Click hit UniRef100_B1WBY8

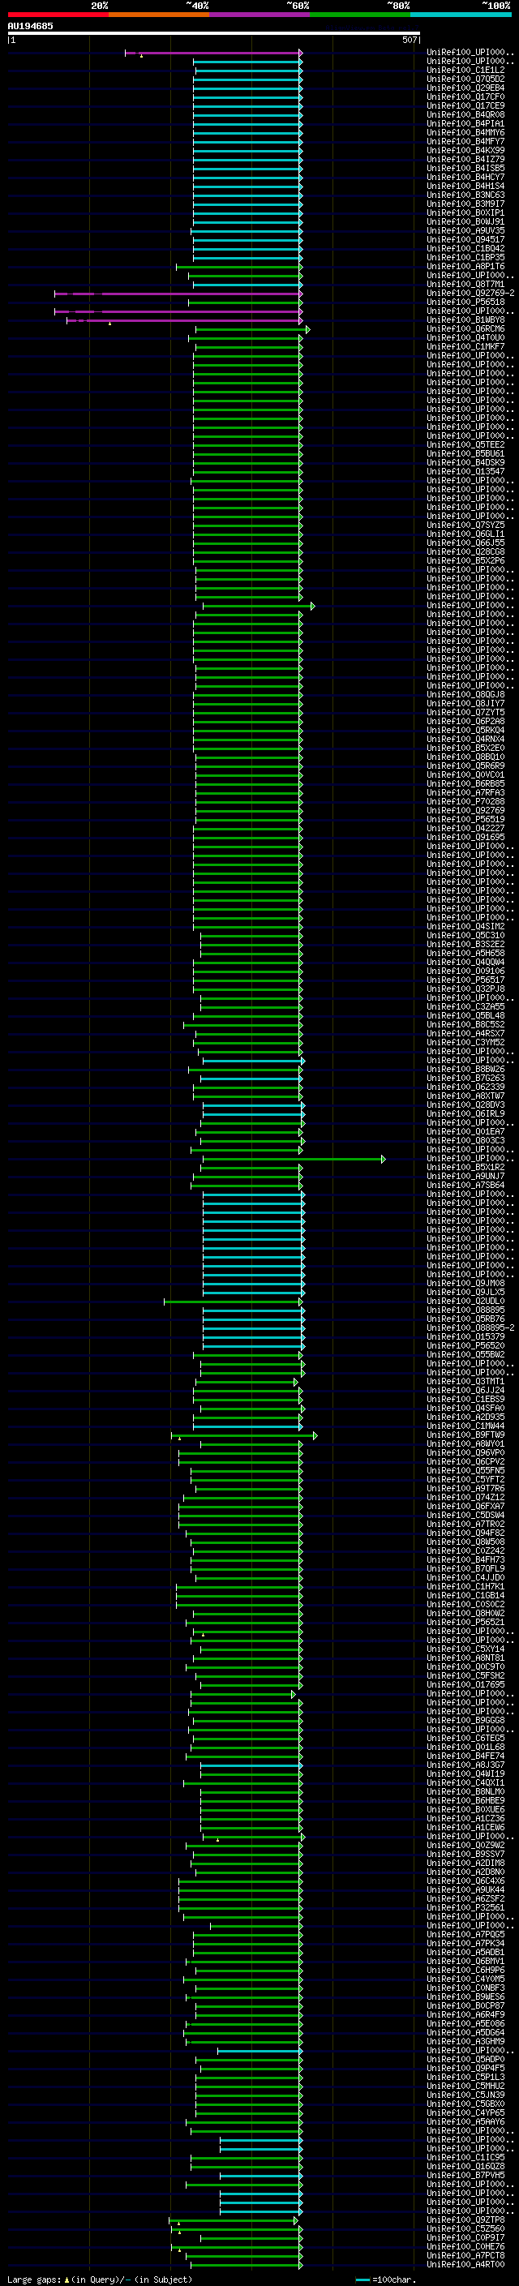coord(465,320)
